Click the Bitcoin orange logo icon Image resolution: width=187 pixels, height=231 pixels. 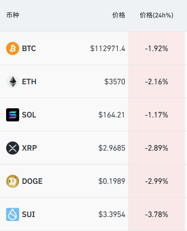(13, 48)
